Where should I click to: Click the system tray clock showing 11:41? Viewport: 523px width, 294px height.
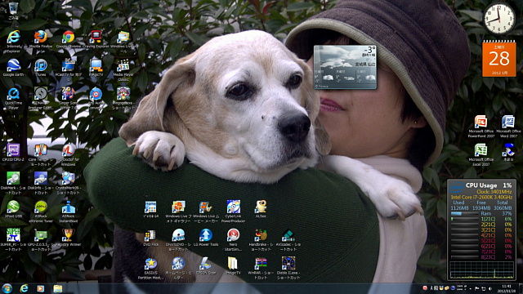[x=506, y=288]
